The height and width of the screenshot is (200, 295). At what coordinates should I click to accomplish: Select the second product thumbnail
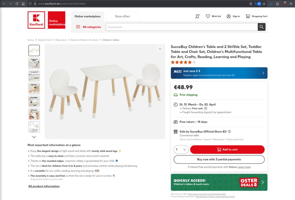(34, 63)
